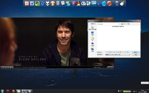This screenshot has height=93, width=149.
Task: Open the foobar2000 alien-face icon
Action: point(48,4)
